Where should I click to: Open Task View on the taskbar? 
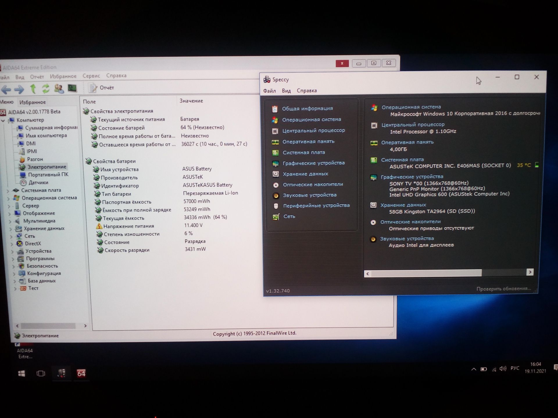41,374
